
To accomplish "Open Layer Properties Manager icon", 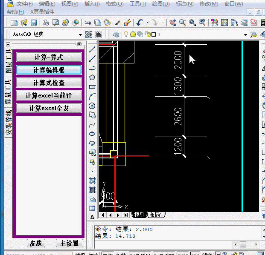I will click(116, 34).
